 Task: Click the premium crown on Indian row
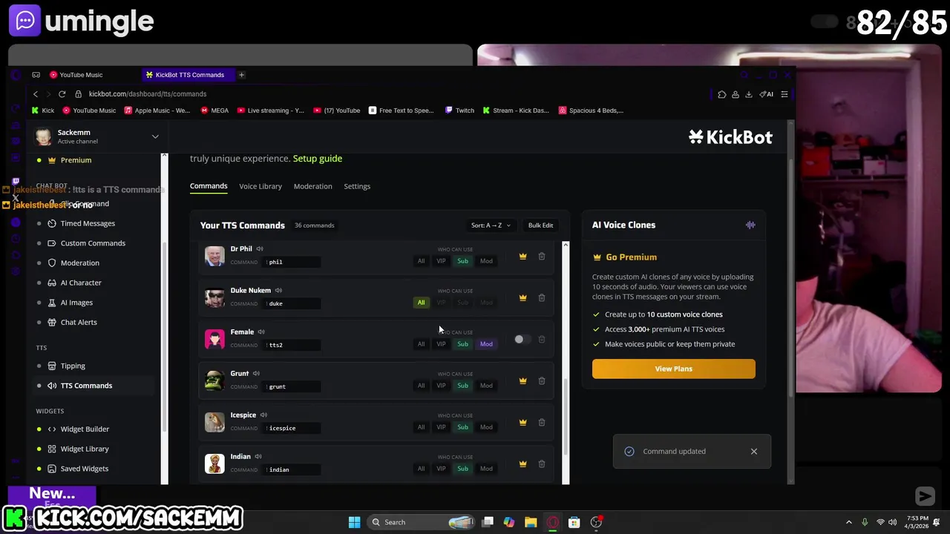tap(522, 464)
